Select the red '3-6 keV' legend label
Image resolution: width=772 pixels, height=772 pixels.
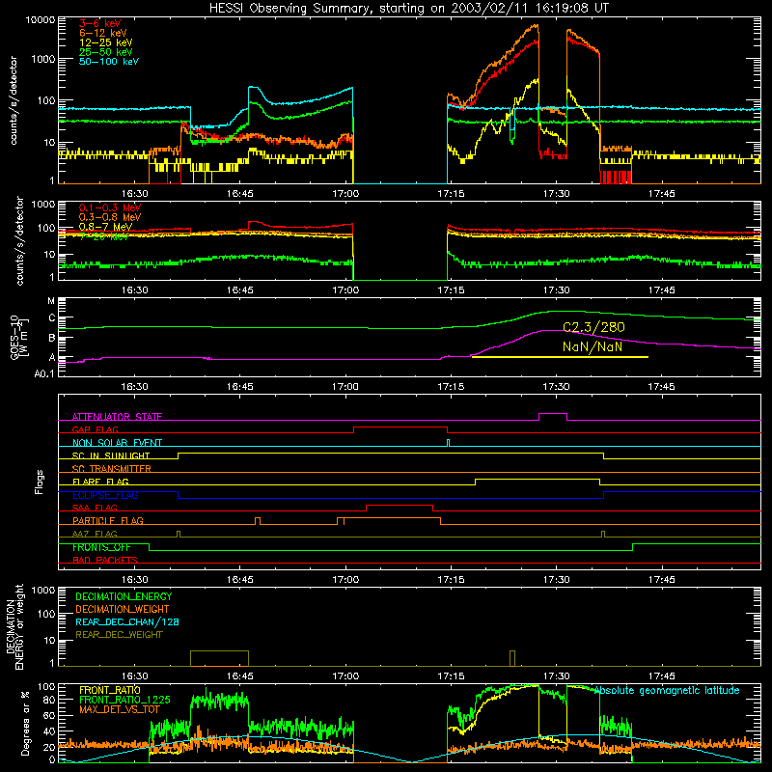pyautogui.click(x=100, y=23)
